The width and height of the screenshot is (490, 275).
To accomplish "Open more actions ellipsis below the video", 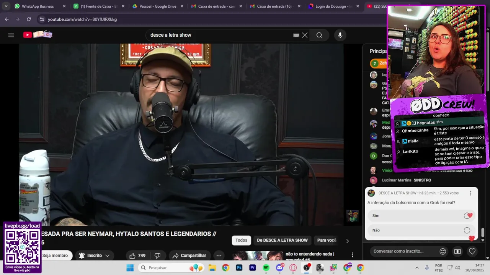I will click(219, 256).
